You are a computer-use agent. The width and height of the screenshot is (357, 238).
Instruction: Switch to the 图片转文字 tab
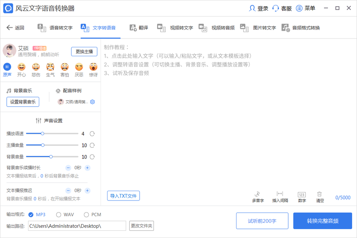coord(258,28)
